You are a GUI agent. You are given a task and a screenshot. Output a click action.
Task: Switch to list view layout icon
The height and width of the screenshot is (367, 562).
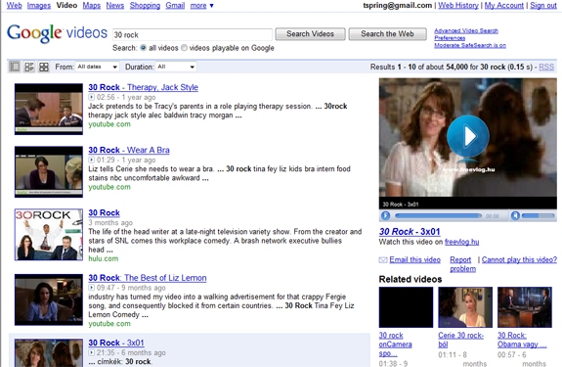(15, 67)
